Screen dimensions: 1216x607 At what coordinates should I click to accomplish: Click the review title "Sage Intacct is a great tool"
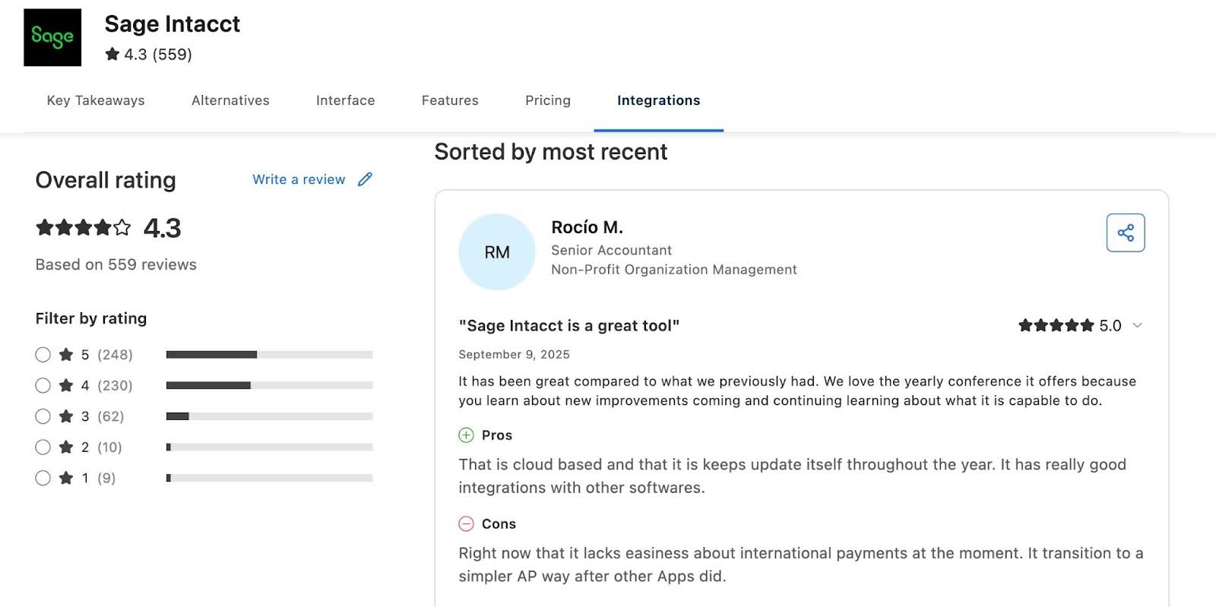coord(569,325)
